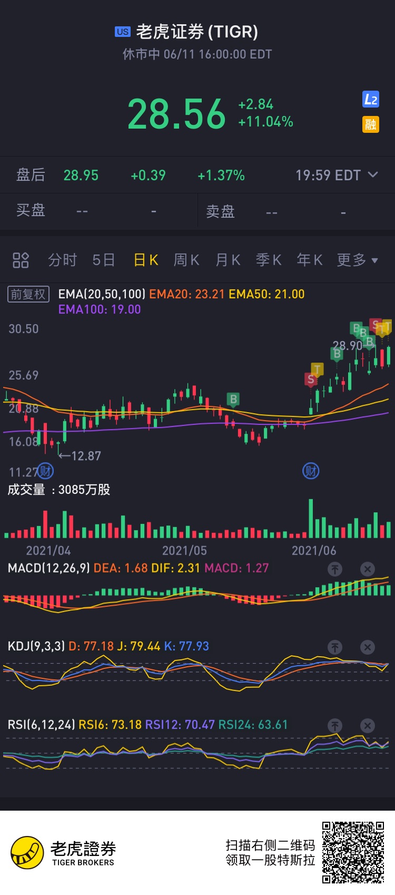Tap the RSI(6,12,24) settings label
This screenshot has height=895, width=395.
point(41,725)
